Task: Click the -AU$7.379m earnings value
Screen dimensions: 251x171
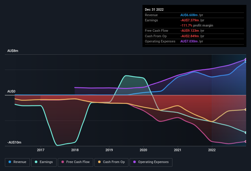Action: (190, 20)
